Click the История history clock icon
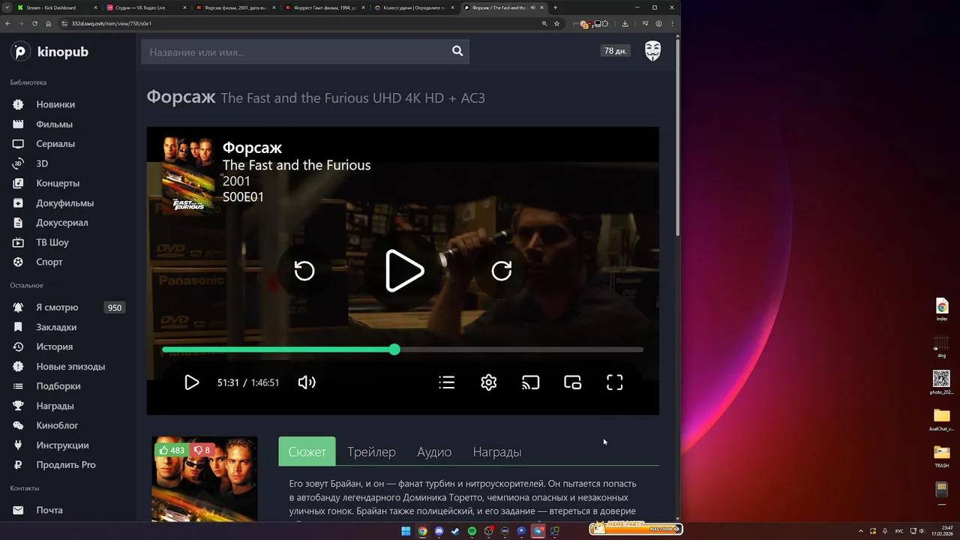 coord(19,346)
